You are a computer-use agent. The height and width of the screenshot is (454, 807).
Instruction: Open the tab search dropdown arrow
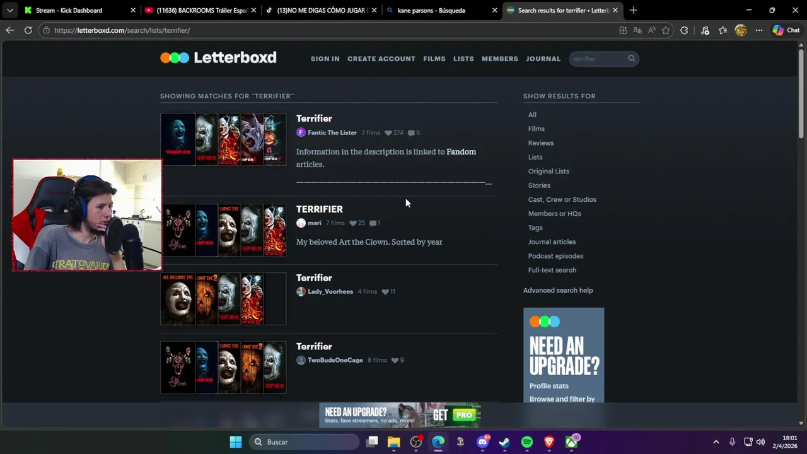point(9,10)
